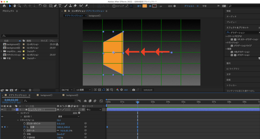This screenshot has height=139, width=260.
Task: Take a snapshot with the camera icon
Action: pos(134,90)
